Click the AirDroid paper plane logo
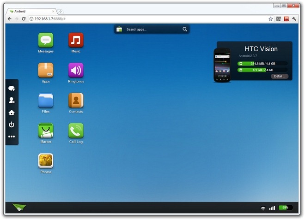 (19, 207)
